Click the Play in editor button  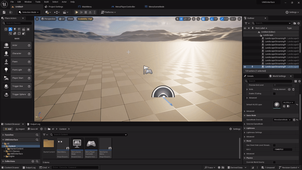(x=77, y=12)
